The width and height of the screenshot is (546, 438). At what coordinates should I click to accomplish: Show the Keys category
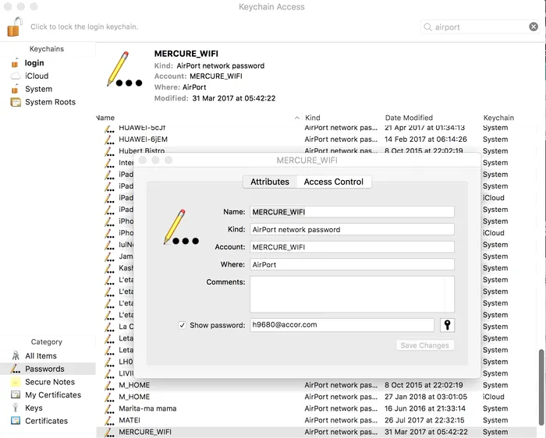[34, 408]
